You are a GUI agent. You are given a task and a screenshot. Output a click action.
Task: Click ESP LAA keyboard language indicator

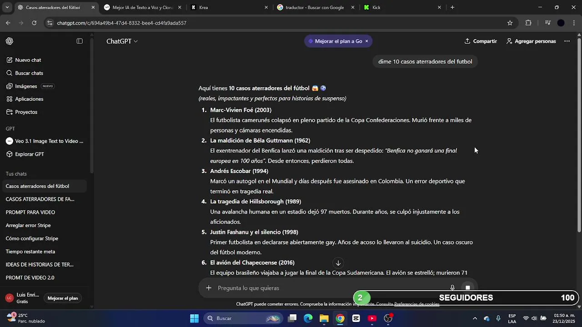[512, 318]
